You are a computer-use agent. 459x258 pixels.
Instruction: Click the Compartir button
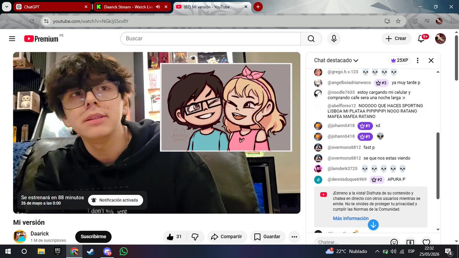point(227,237)
